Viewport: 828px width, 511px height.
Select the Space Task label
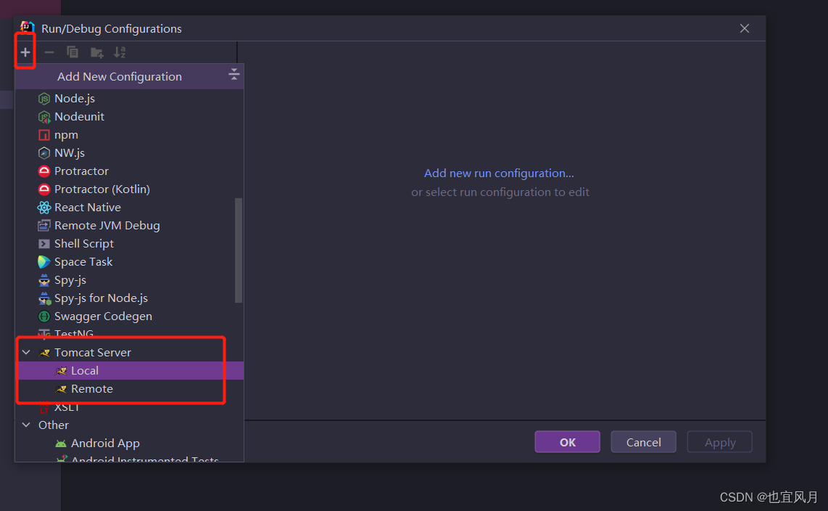click(x=83, y=262)
